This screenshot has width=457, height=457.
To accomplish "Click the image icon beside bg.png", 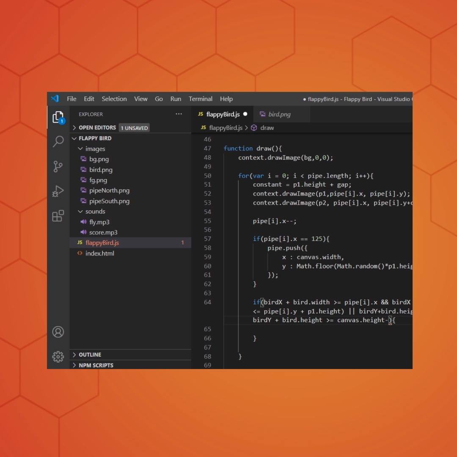I will 83,159.
